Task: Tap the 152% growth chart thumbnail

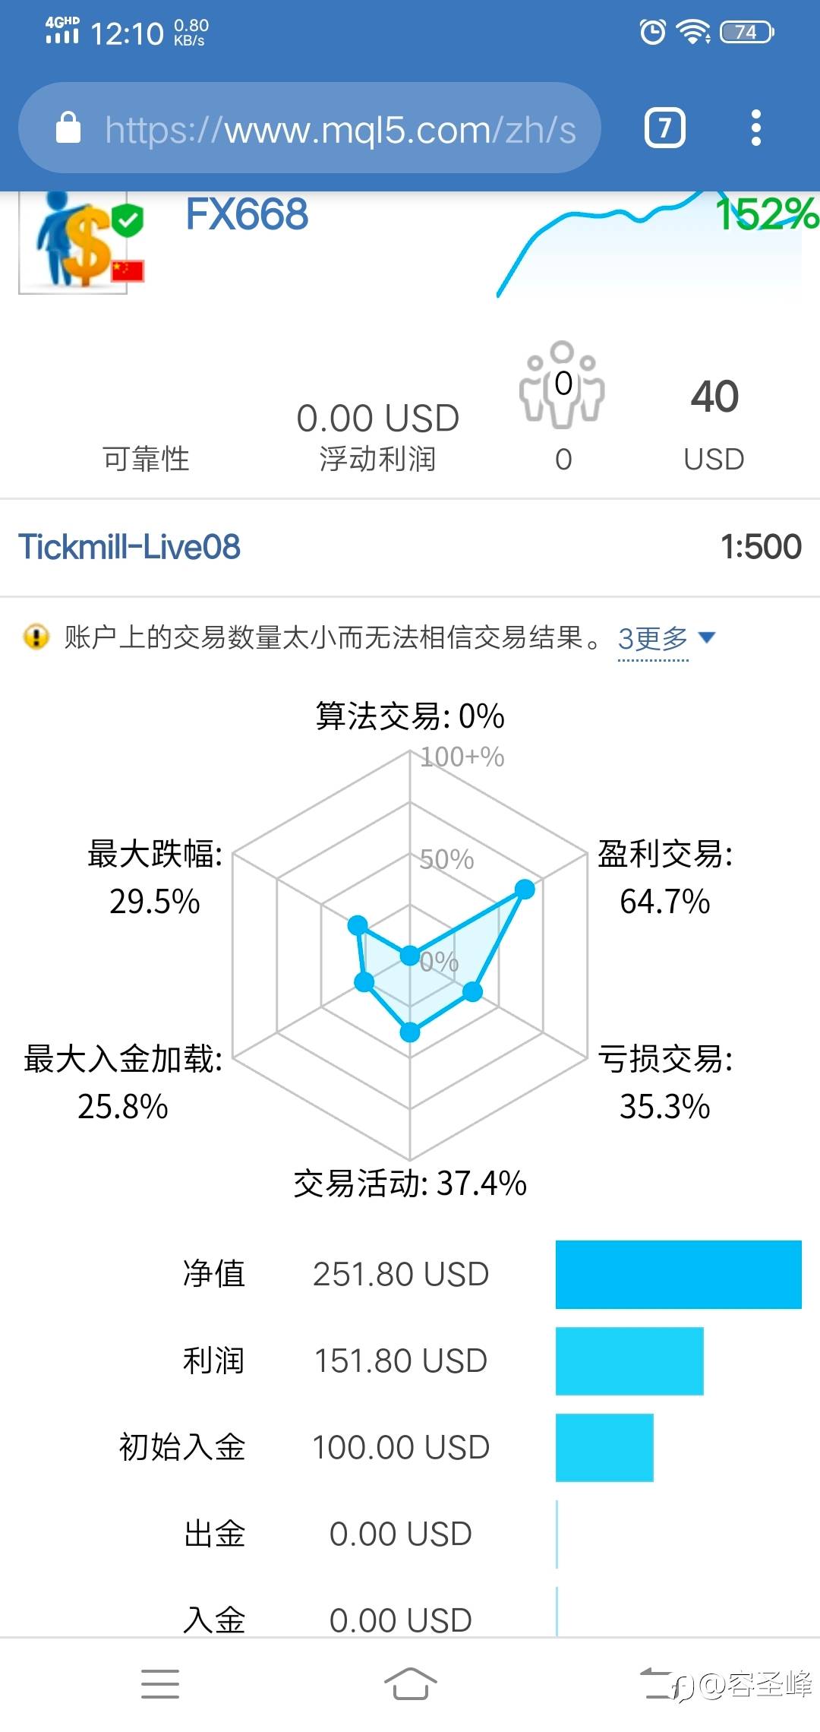Action: coord(653,243)
